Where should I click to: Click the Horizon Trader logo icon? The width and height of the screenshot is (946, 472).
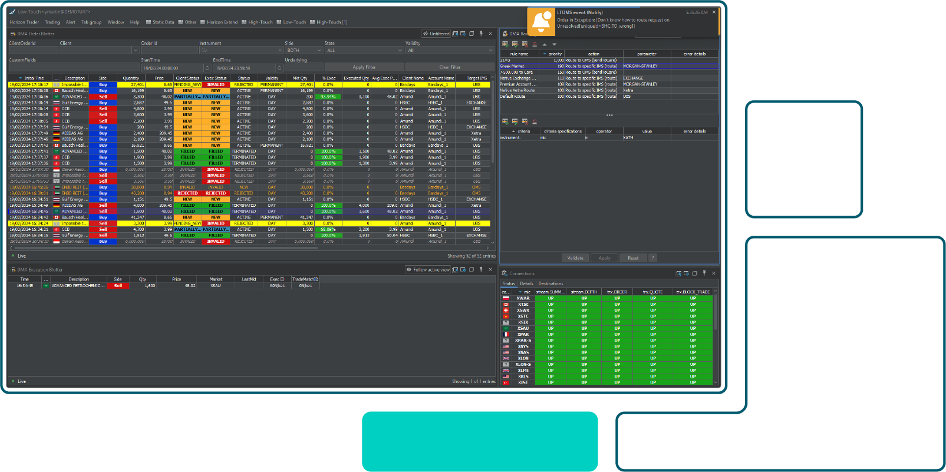[x=12, y=11]
